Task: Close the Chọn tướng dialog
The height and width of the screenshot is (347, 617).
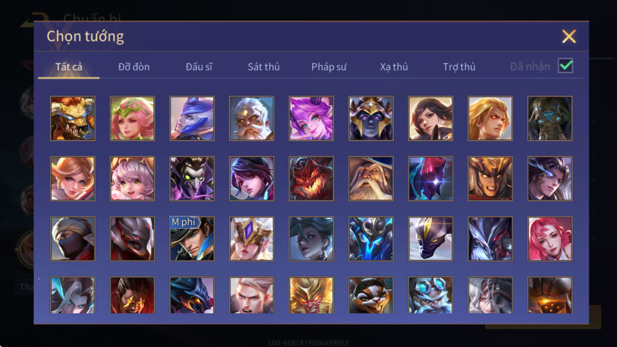Action: click(569, 36)
